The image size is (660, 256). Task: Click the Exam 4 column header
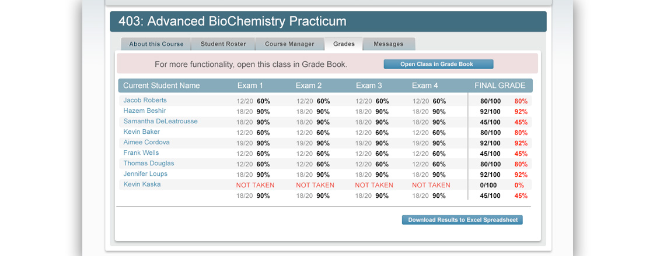424,86
